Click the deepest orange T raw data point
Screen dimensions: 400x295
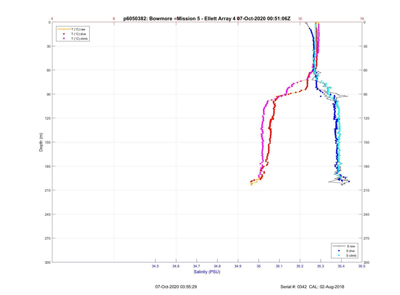tap(251, 185)
